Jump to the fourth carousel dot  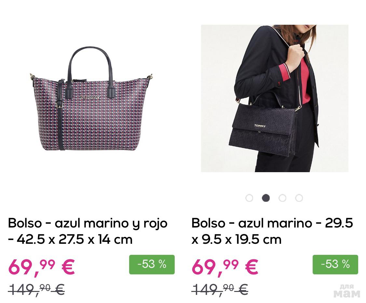coord(299,198)
